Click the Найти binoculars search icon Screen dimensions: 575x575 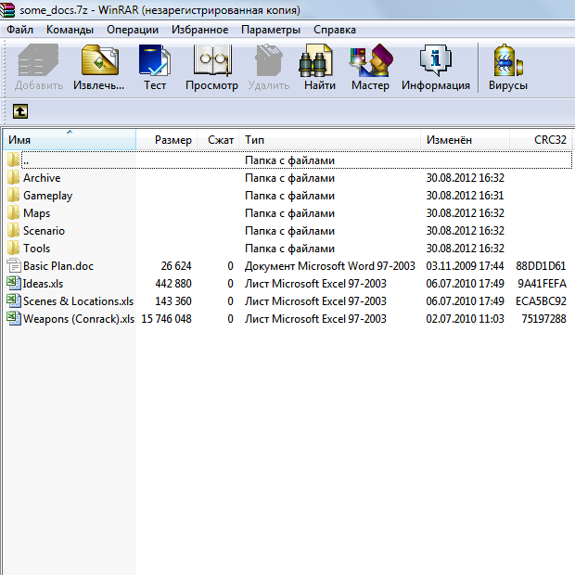(315, 60)
